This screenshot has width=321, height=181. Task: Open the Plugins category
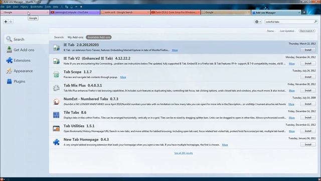point(26,81)
